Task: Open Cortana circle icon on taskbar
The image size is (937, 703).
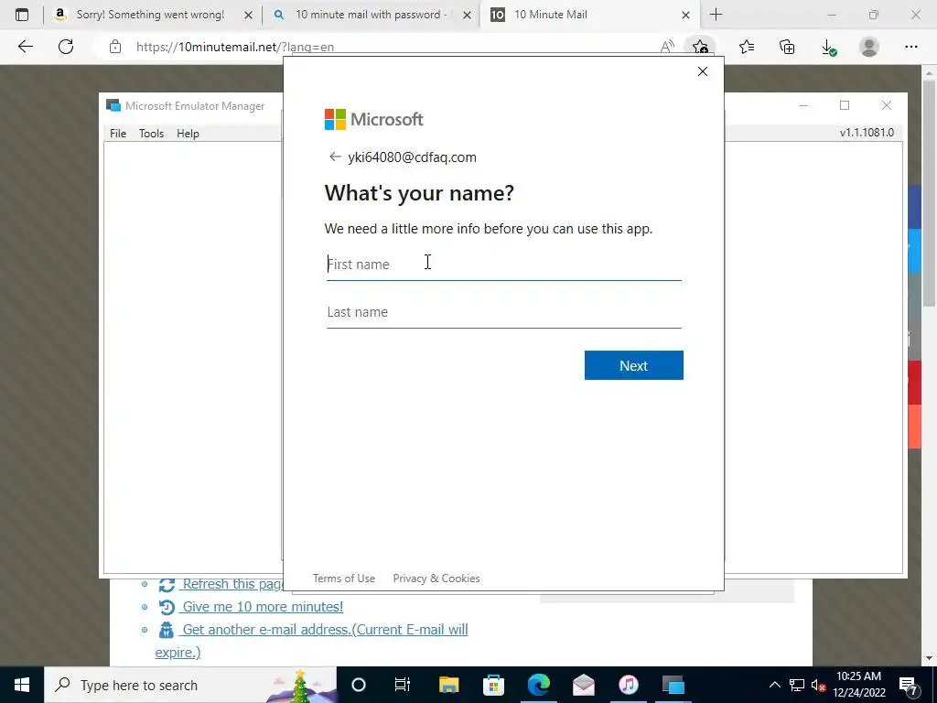Action: (x=359, y=685)
